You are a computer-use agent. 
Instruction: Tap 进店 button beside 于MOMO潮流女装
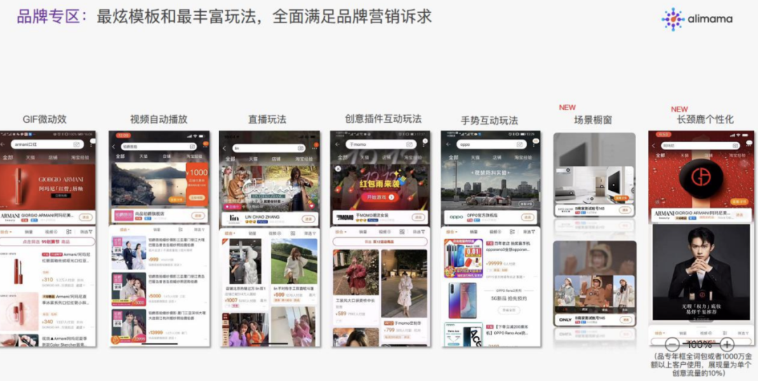(x=418, y=217)
